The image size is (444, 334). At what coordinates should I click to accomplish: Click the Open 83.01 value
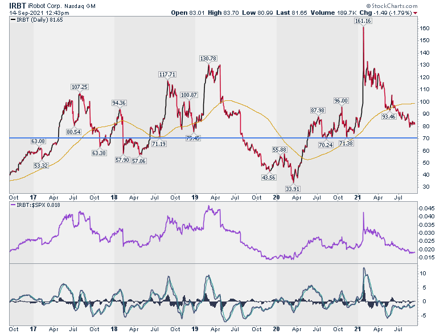pyautogui.click(x=188, y=13)
